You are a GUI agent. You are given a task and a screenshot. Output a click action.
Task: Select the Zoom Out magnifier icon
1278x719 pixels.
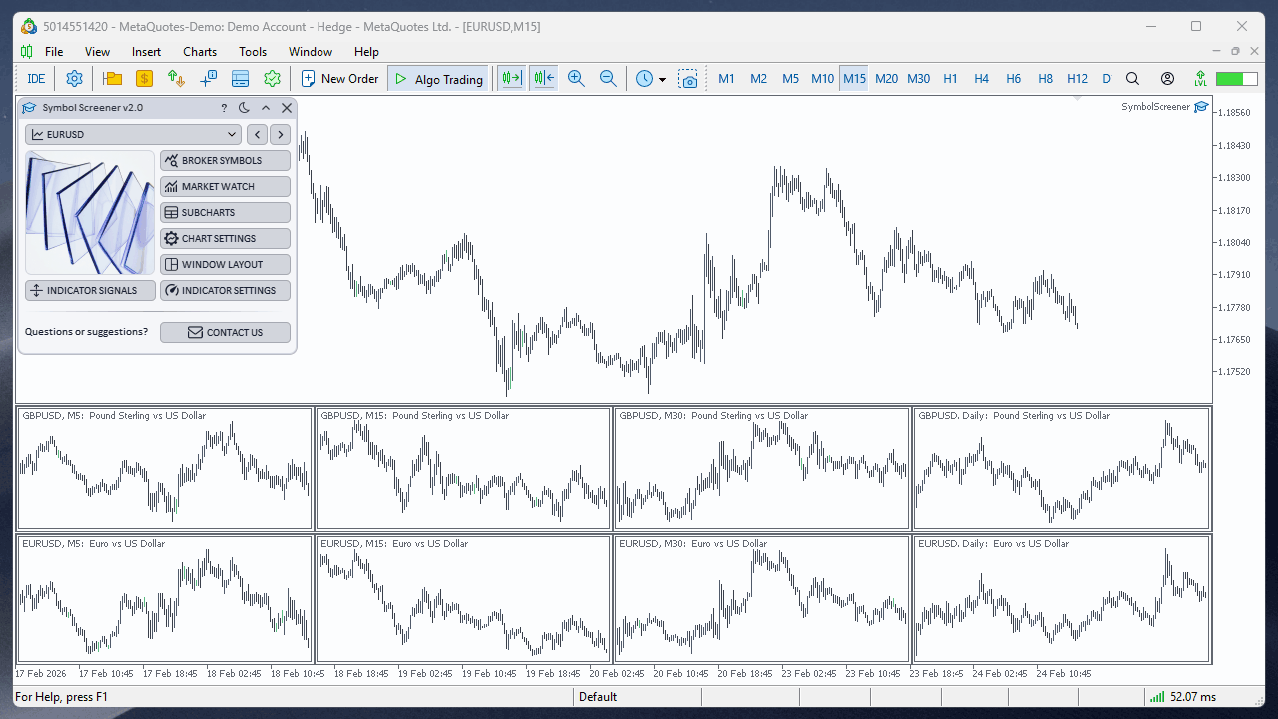(609, 78)
